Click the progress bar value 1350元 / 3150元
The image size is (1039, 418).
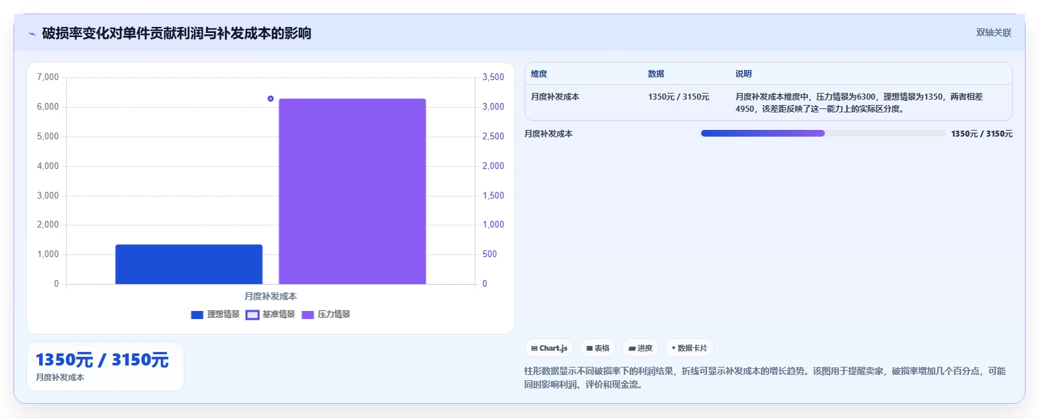pos(982,134)
